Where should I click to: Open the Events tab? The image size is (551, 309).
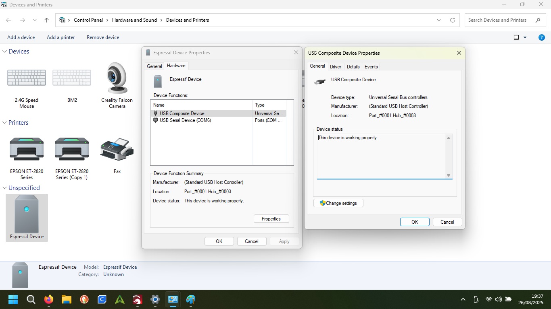(371, 67)
